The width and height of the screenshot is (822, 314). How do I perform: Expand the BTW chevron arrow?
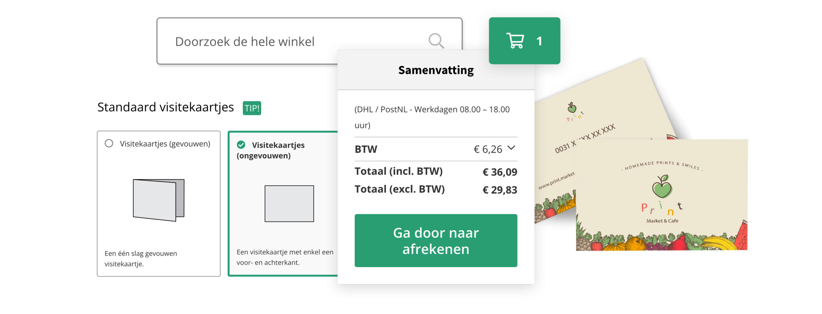tap(511, 148)
